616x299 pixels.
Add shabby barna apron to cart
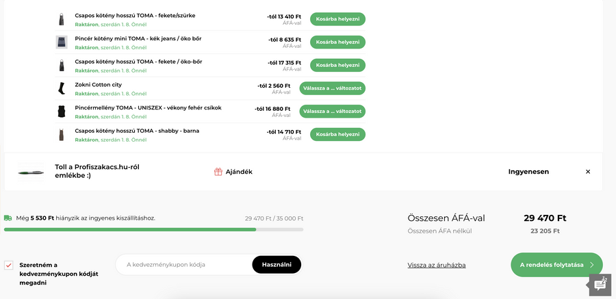(337, 134)
